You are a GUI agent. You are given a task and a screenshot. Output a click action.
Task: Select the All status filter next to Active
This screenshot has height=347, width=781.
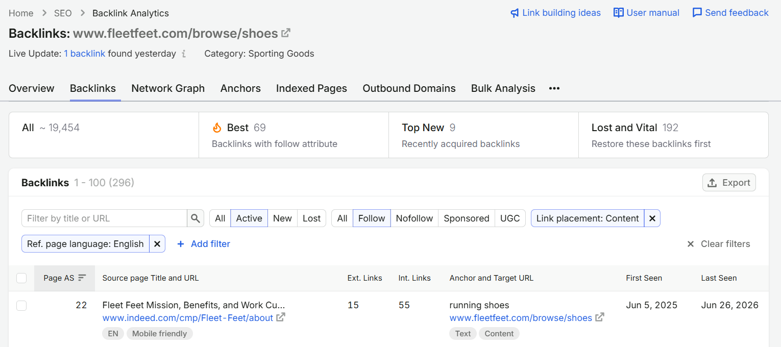pyautogui.click(x=220, y=218)
